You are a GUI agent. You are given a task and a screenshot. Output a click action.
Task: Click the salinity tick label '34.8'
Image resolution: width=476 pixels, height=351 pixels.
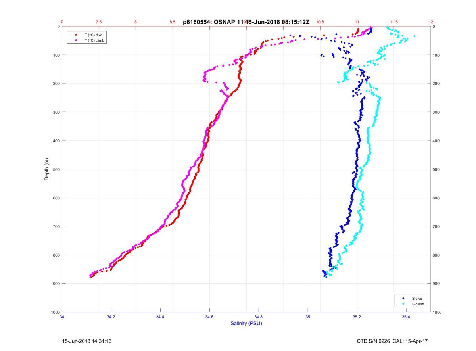coord(259,317)
